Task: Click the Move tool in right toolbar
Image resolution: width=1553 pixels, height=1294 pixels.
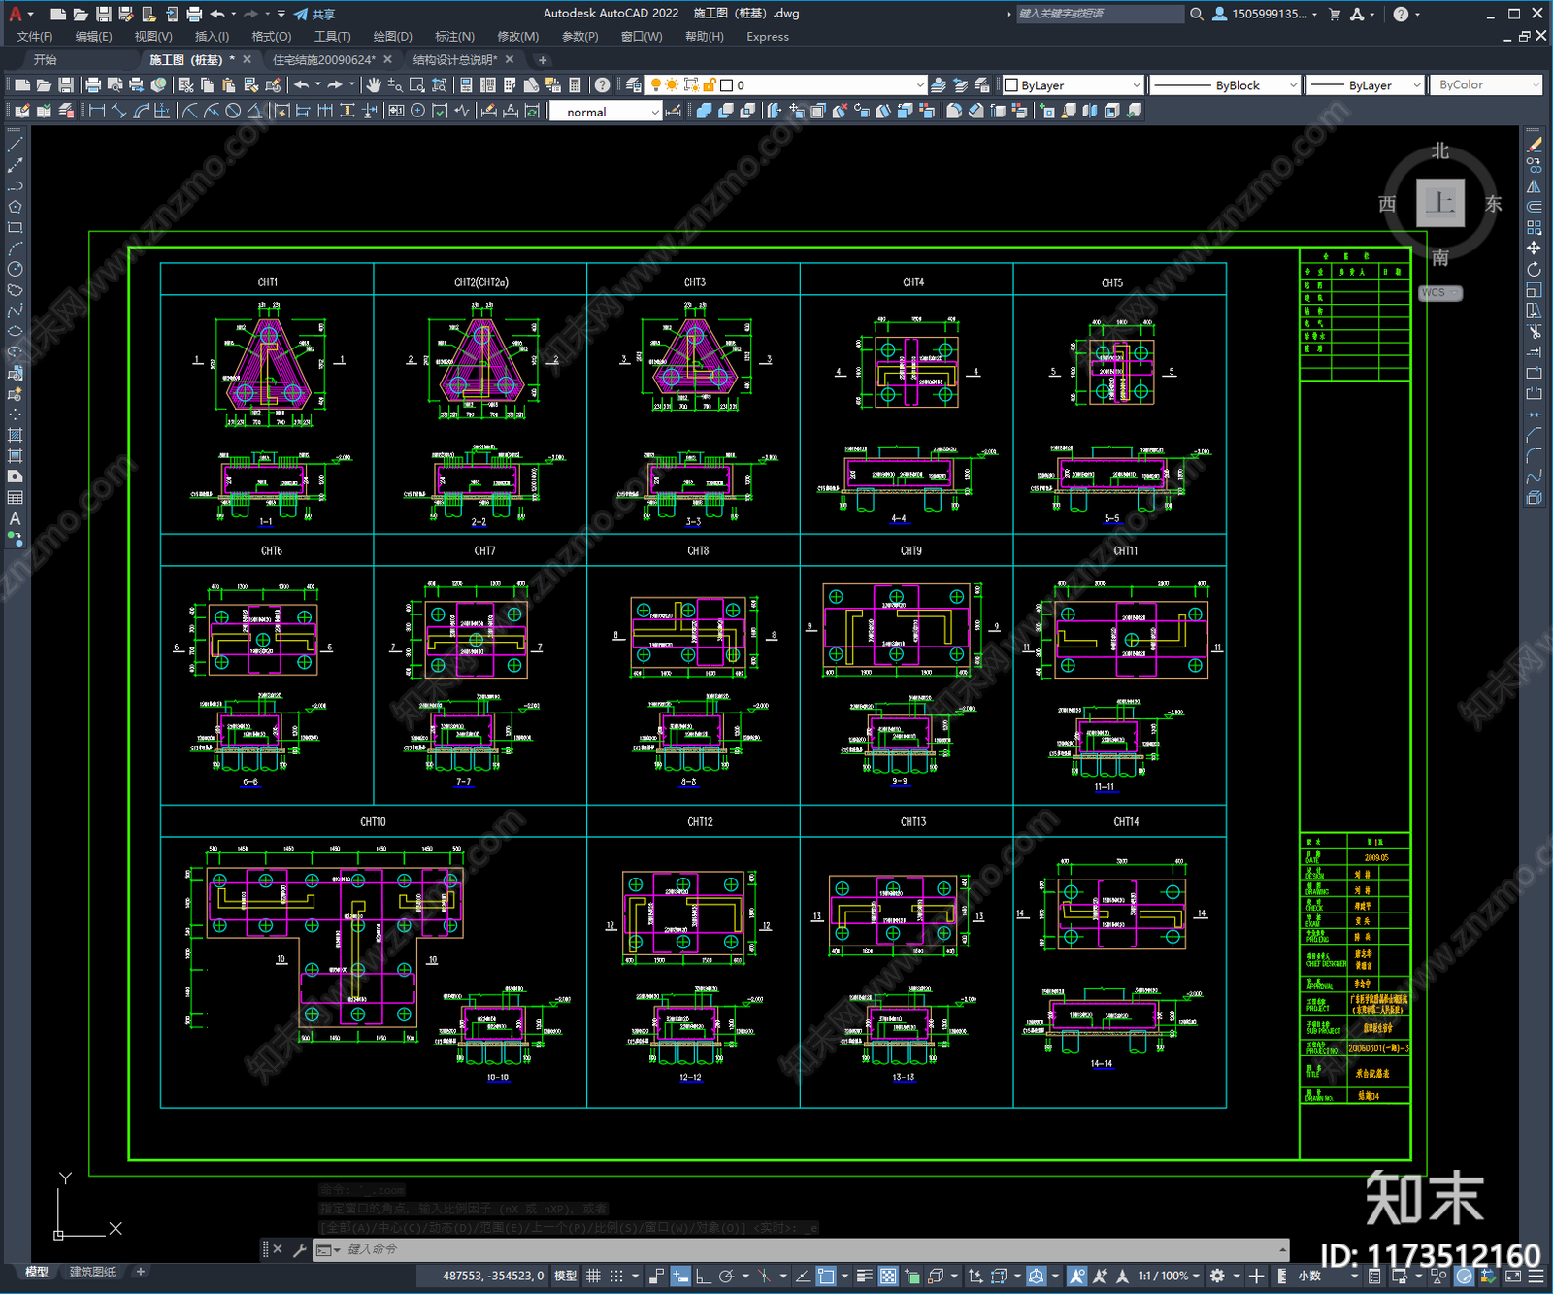Action: [x=1534, y=249]
